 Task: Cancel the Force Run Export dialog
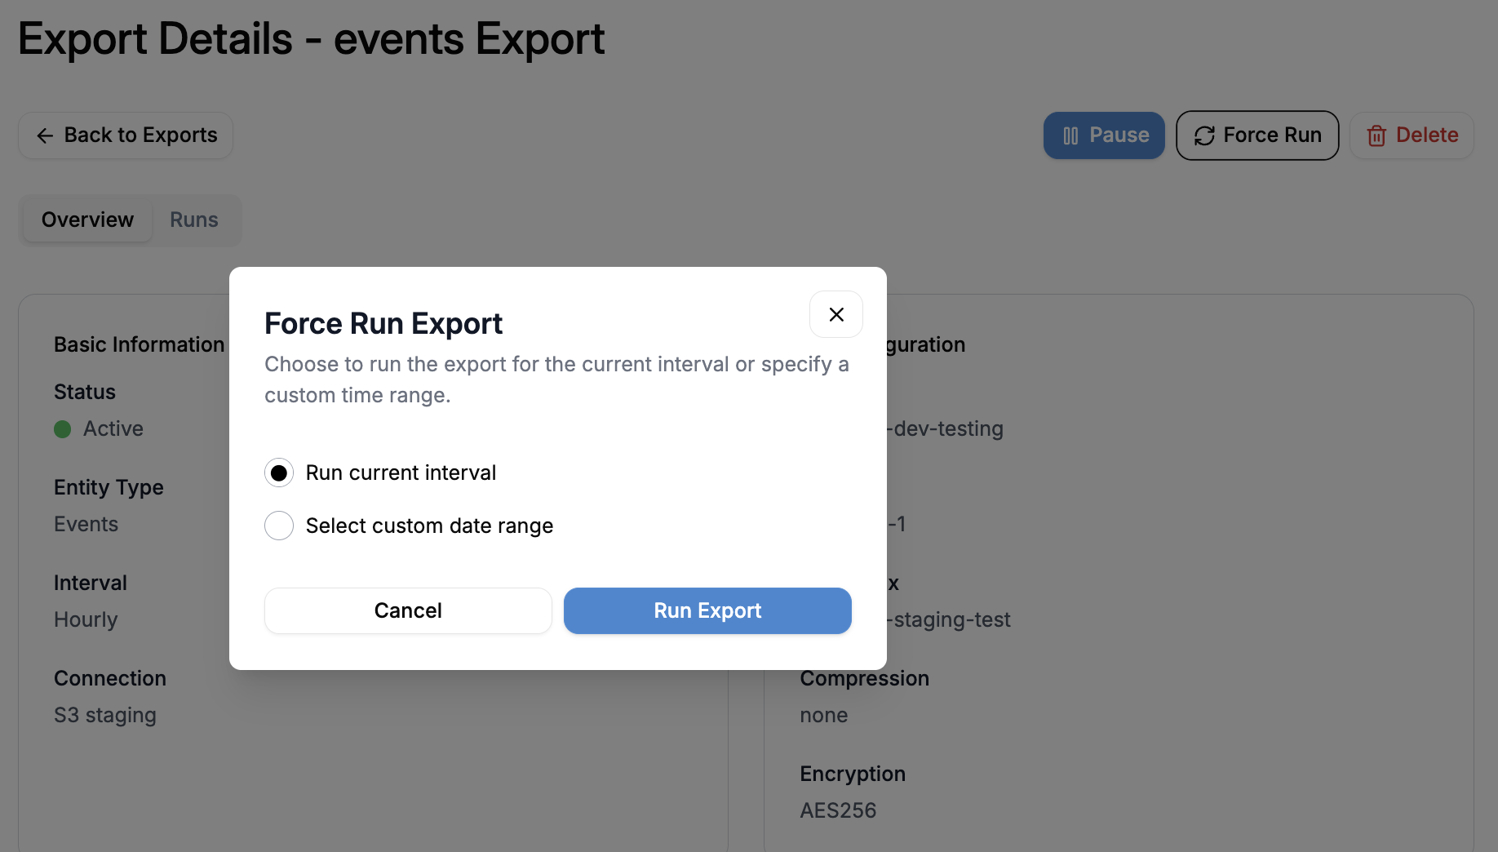(407, 610)
